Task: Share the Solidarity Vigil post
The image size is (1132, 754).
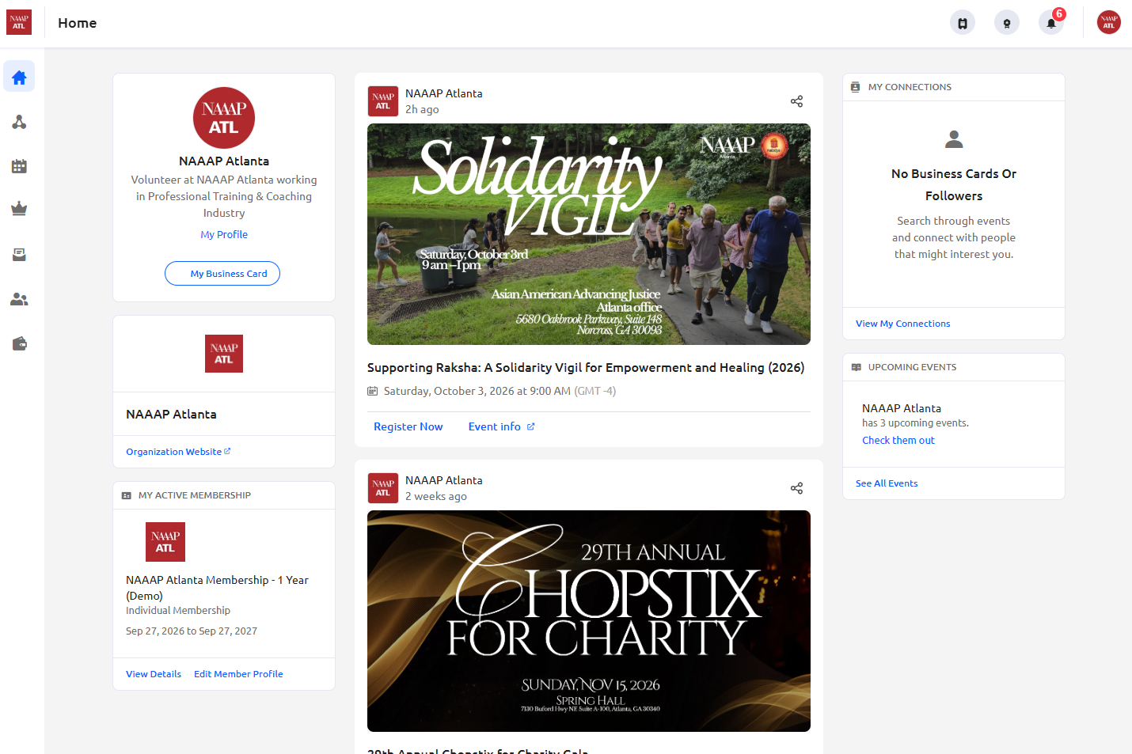Action: (796, 101)
